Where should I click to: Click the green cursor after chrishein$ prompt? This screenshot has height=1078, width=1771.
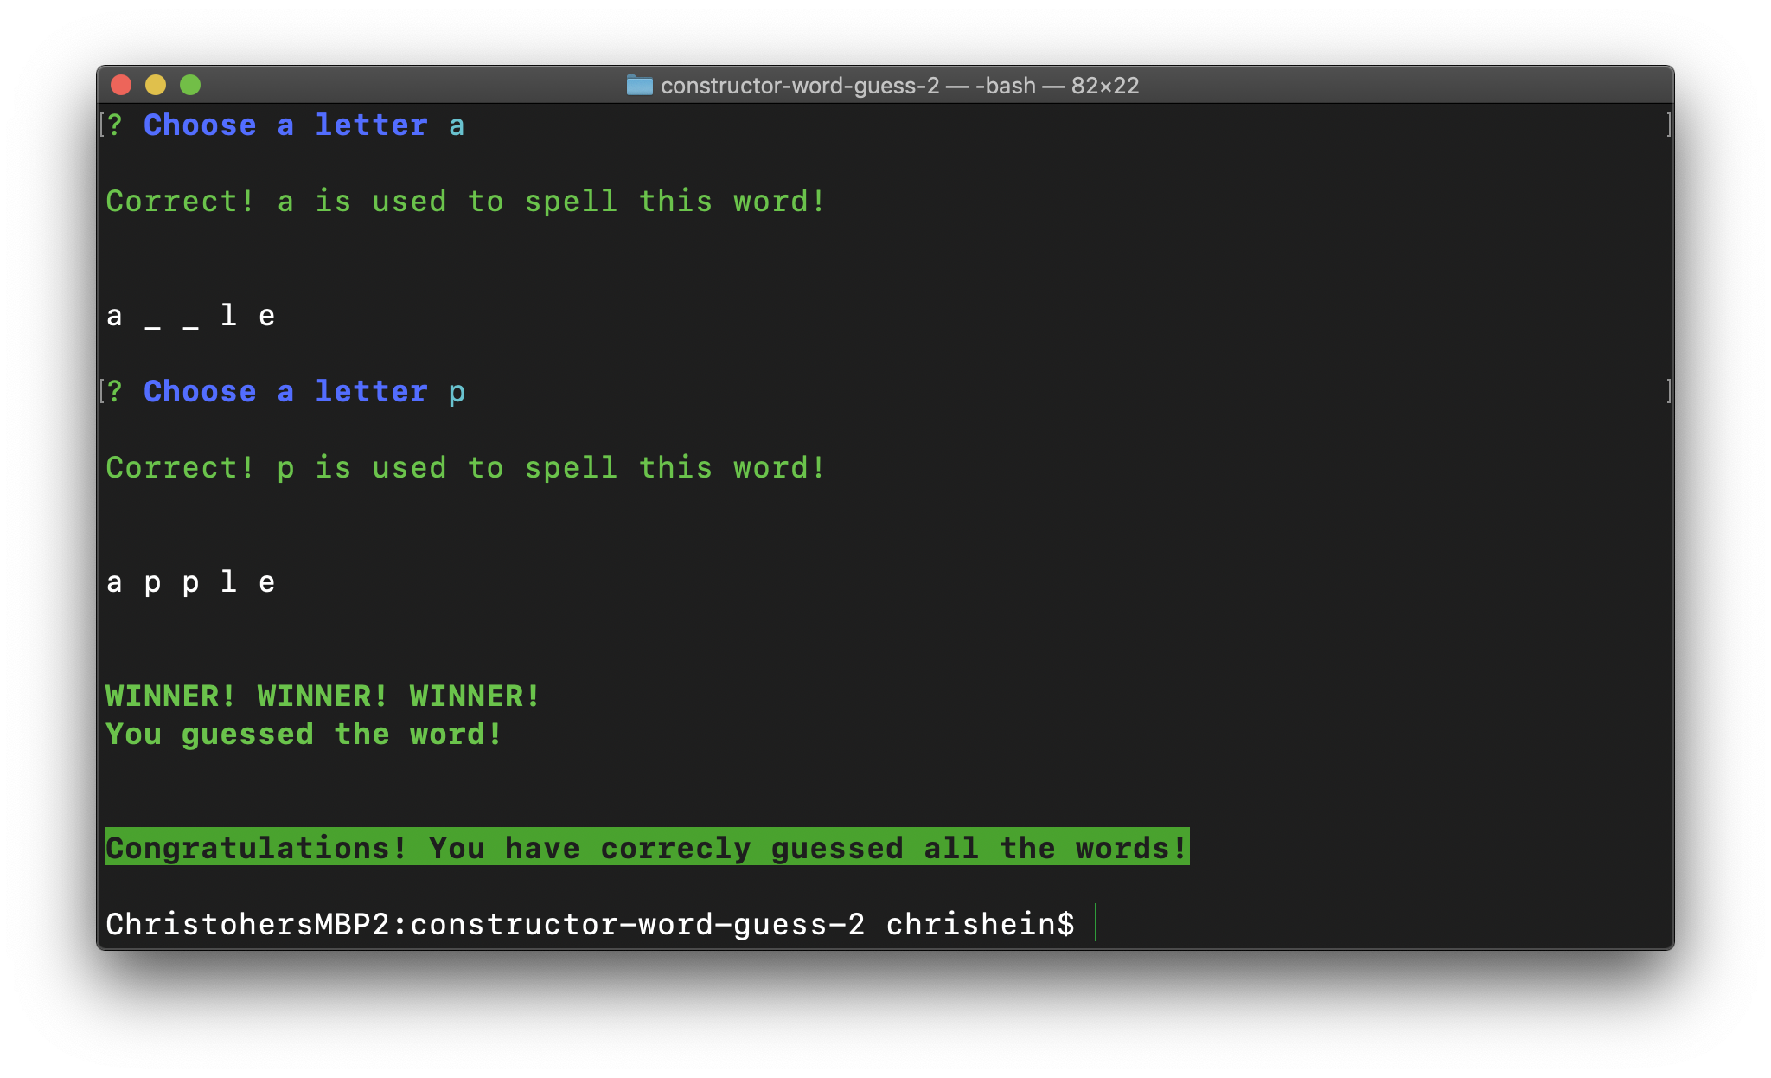pyautogui.click(x=1096, y=922)
